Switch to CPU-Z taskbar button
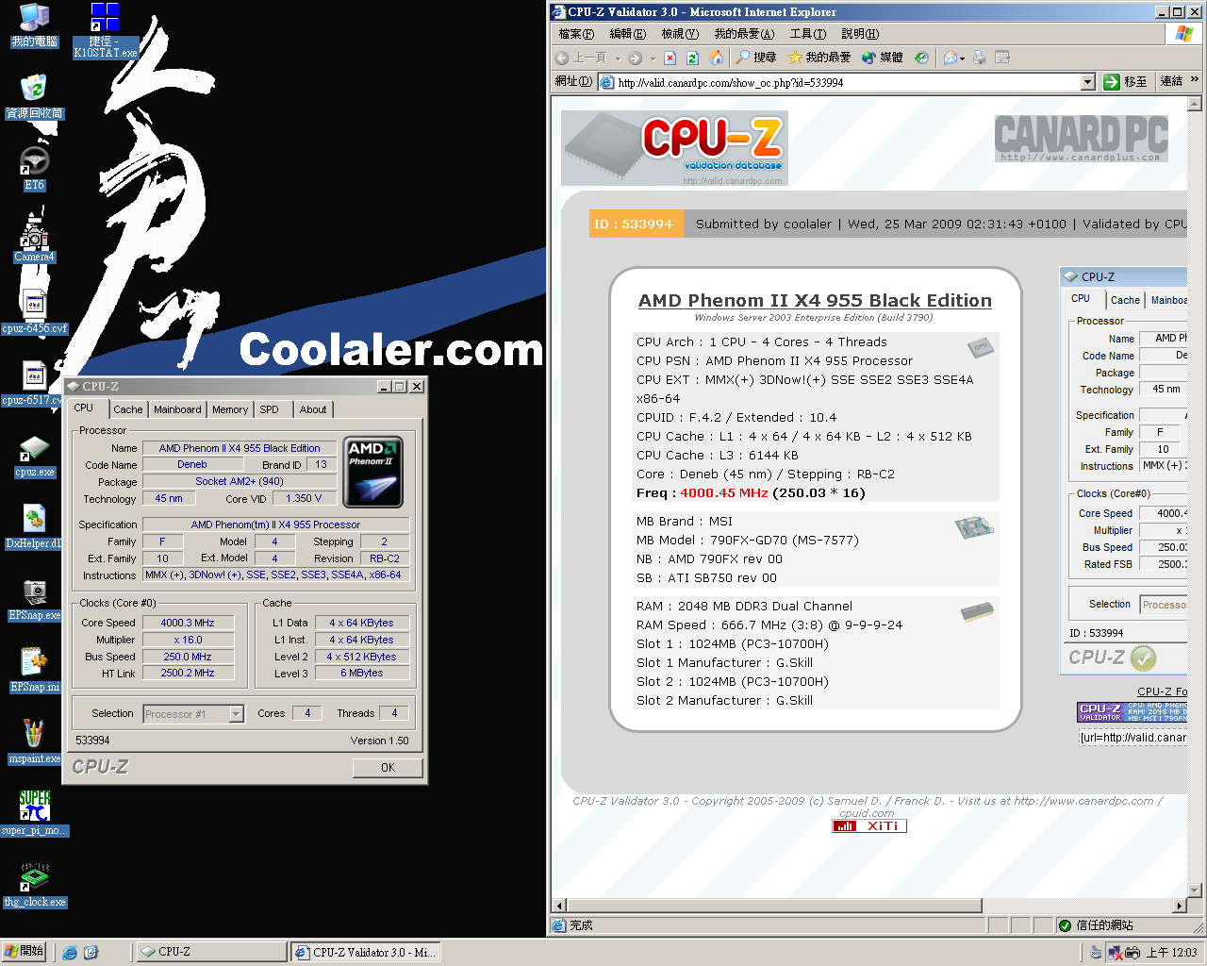This screenshot has height=966, width=1207. click(212, 952)
